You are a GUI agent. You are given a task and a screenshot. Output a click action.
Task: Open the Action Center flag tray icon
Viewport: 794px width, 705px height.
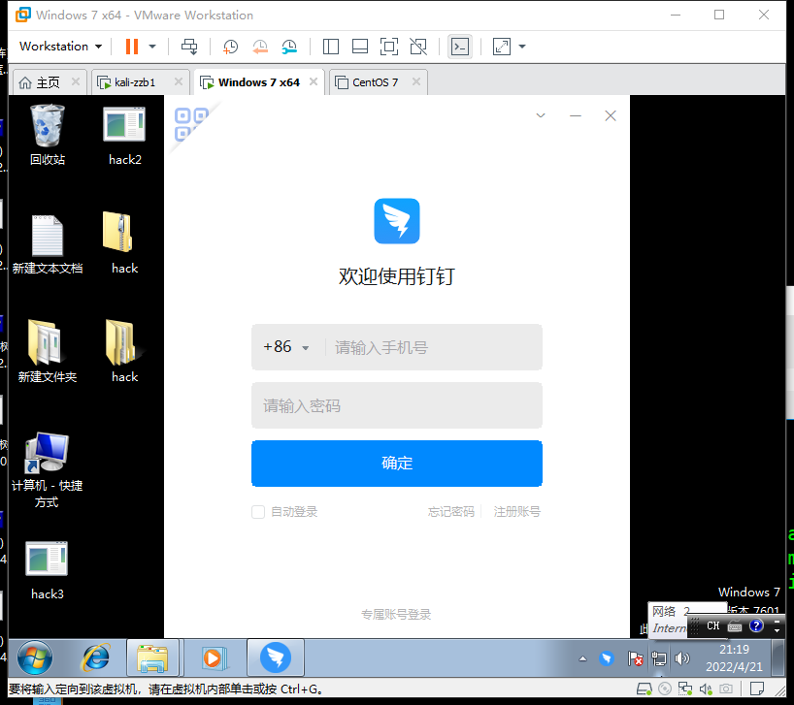click(635, 658)
